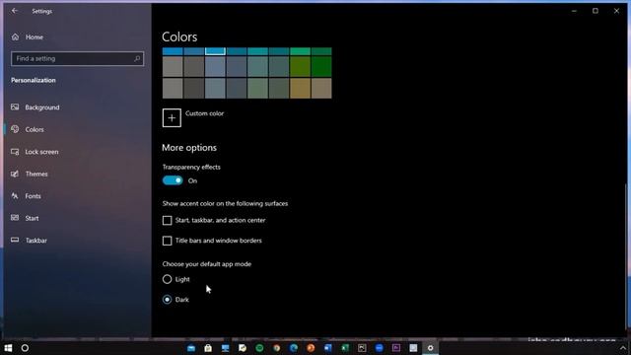This screenshot has height=355, width=631.
Task: Check Title bars and window borders
Action: coord(167,241)
